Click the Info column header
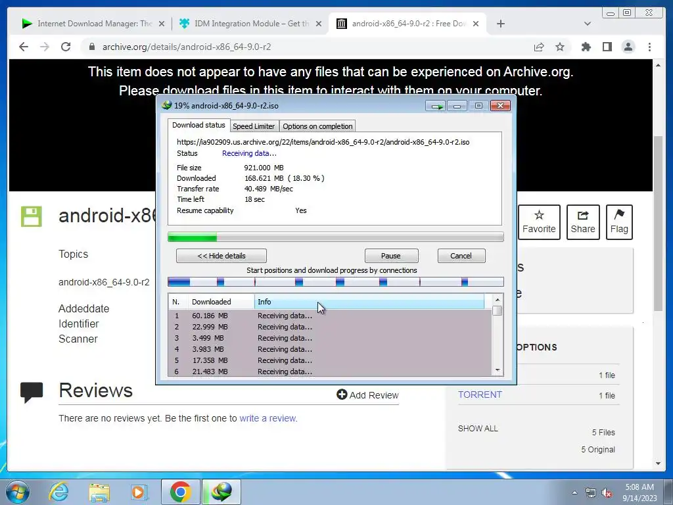The width and height of the screenshot is (673, 505). pyautogui.click(x=369, y=302)
